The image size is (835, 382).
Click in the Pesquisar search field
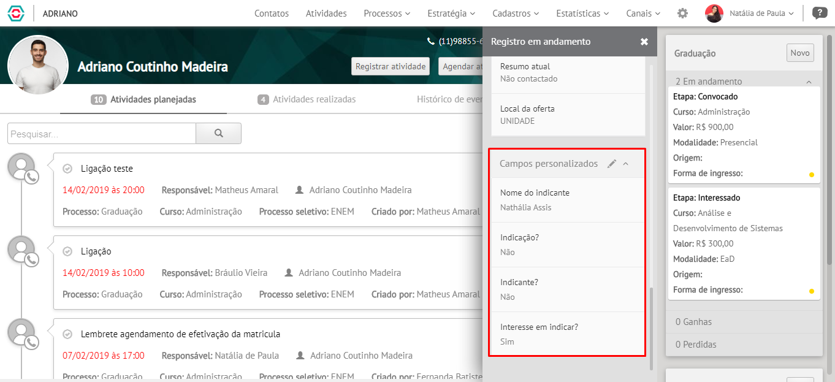click(102, 133)
